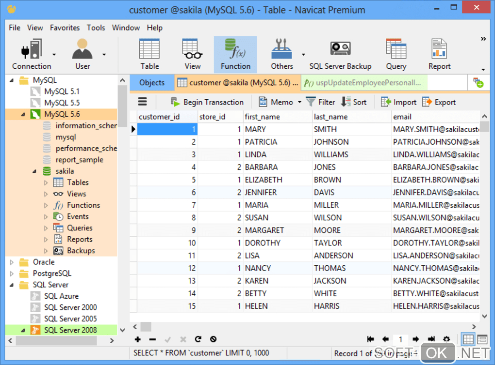Open the Report toolbar button
This screenshot has width=495, height=365.
pyautogui.click(x=439, y=54)
